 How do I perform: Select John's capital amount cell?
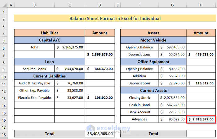pos(69,47)
